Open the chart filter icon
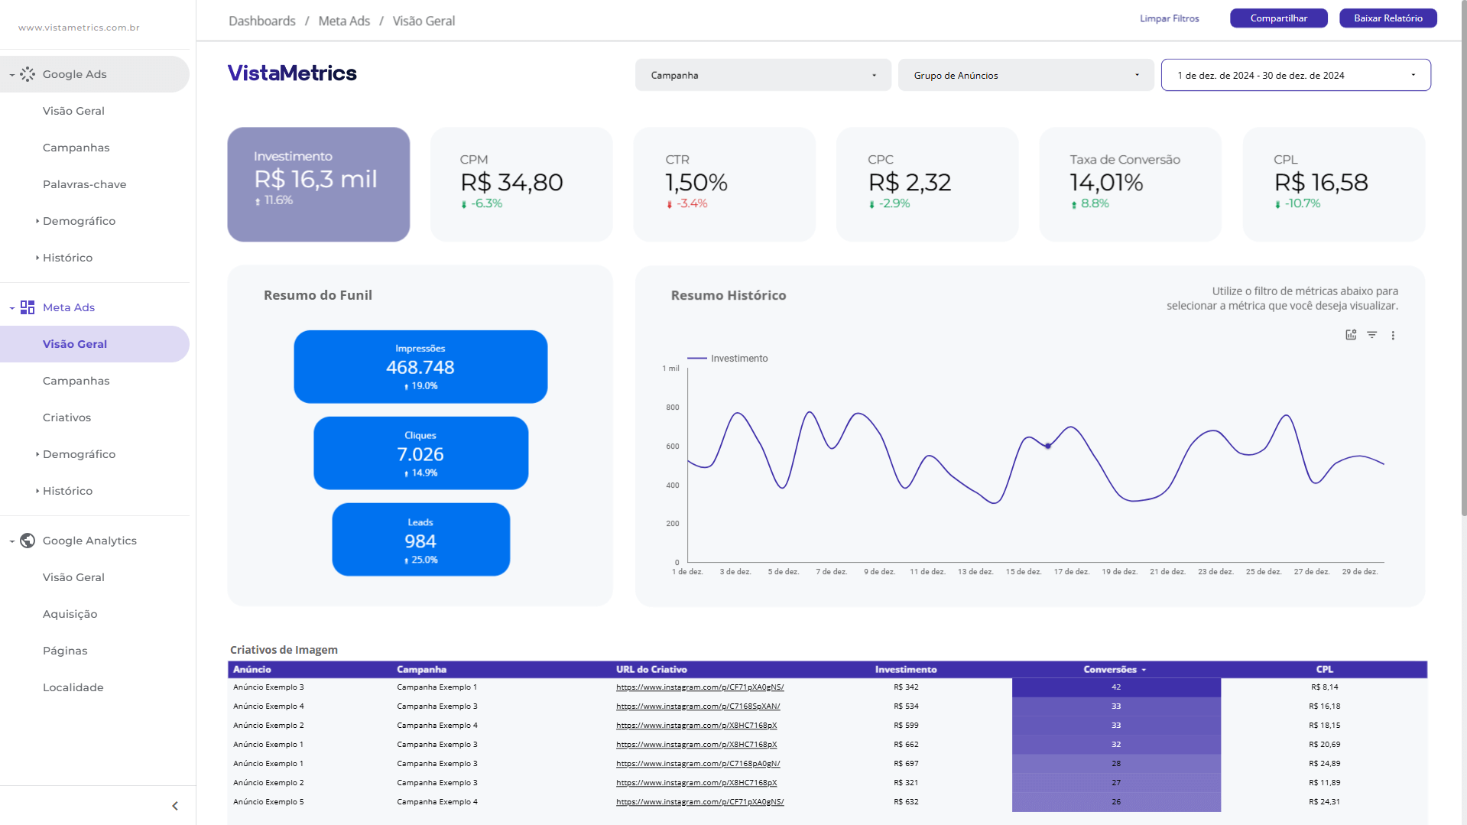This screenshot has width=1467, height=825. pos(1372,335)
